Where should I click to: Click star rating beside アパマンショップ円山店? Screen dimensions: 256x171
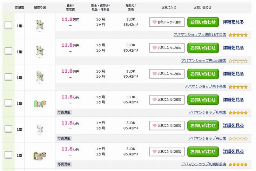(238, 138)
